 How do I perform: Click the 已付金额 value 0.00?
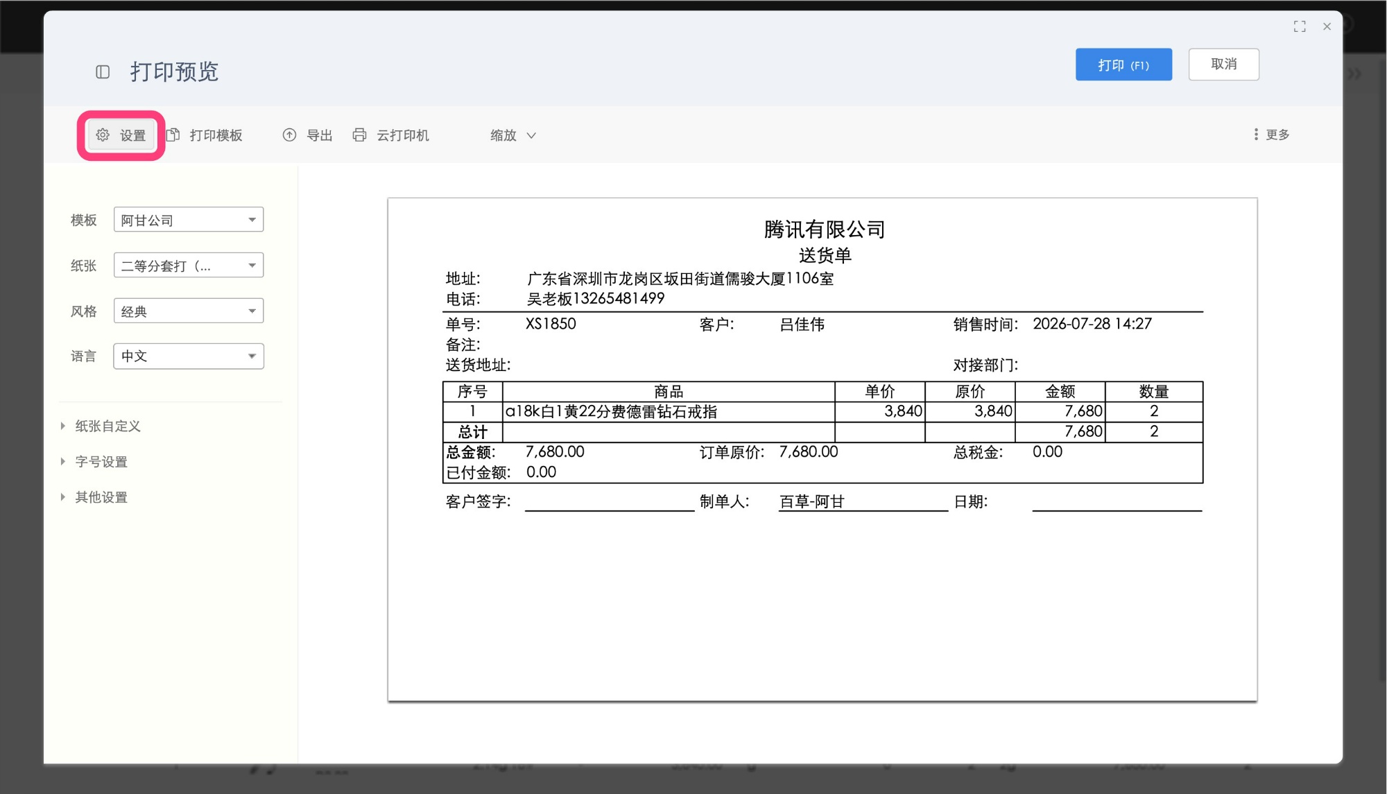tap(541, 472)
